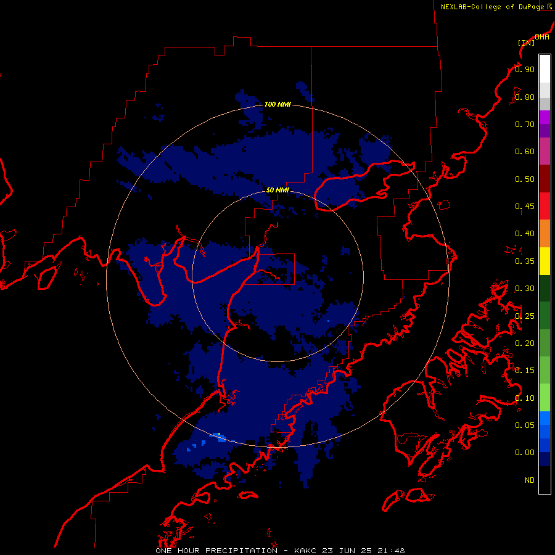Click the 0.50 legend value

pos(525,179)
